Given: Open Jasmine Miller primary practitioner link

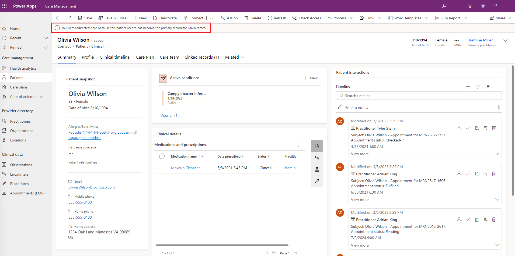Looking at the screenshot, I should (481, 40).
